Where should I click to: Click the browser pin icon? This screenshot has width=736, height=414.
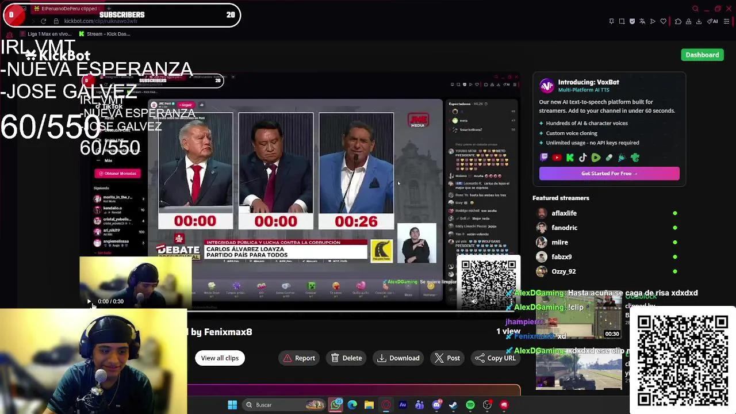tap(611, 21)
